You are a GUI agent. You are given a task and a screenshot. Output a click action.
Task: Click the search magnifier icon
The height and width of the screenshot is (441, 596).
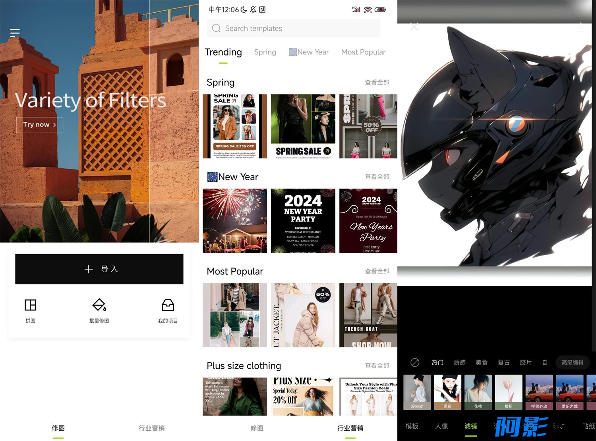point(216,28)
